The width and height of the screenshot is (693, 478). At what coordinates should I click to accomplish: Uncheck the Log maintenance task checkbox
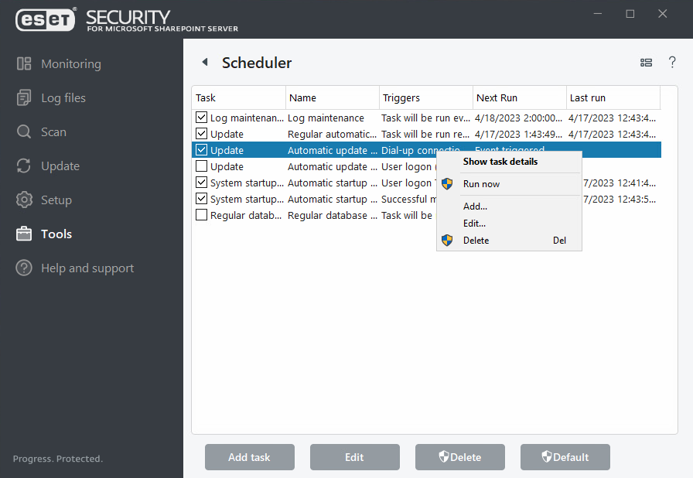point(202,118)
